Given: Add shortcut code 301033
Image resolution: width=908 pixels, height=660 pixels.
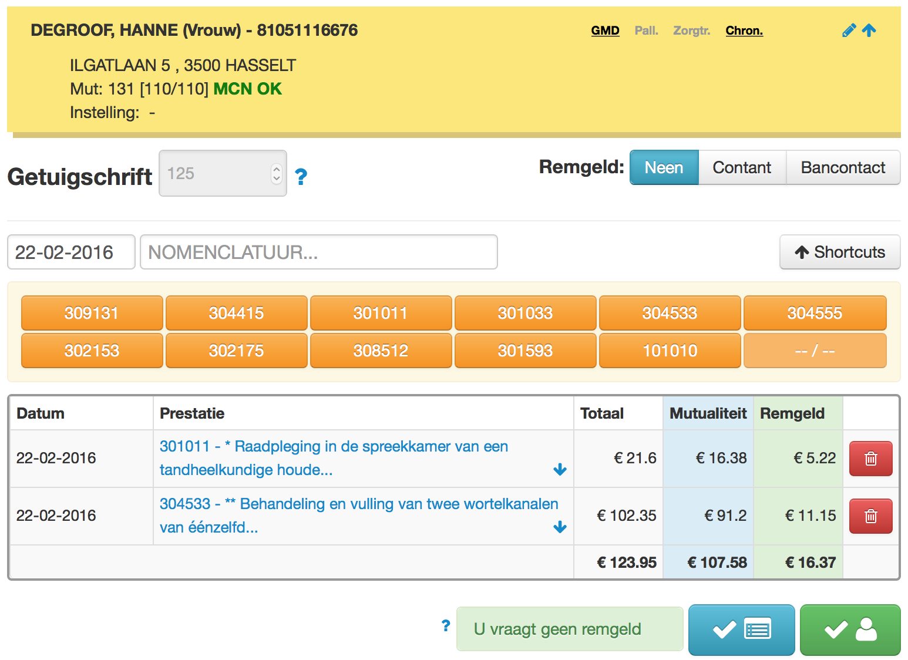Looking at the screenshot, I should (526, 313).
